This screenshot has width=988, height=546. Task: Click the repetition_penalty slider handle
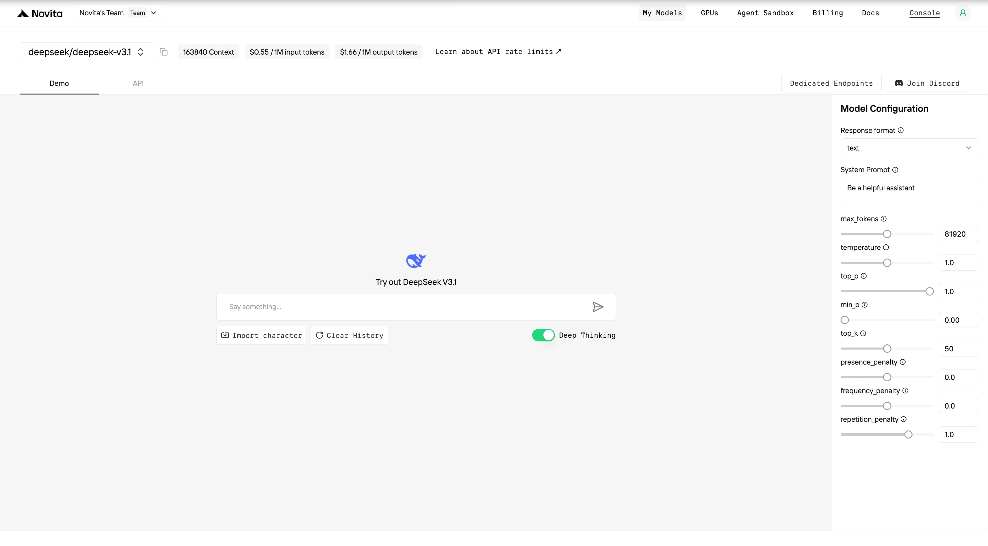[908, 434]
